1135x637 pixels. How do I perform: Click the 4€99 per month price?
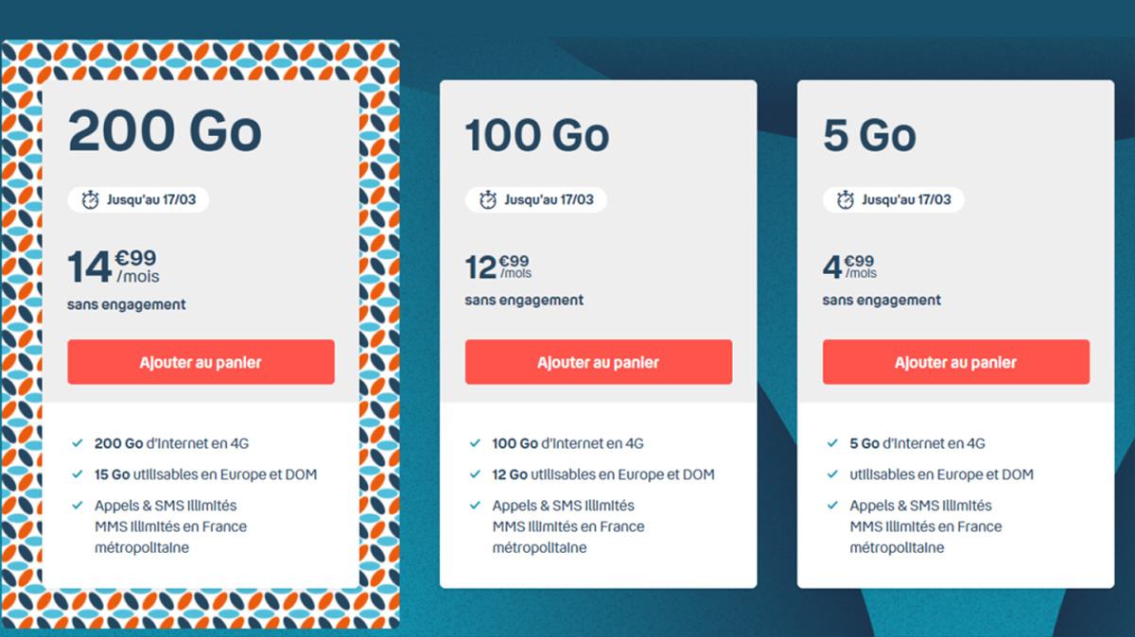coord(849,267)
